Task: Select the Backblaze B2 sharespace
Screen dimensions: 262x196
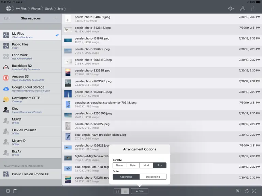Action: pyautogui.click(x=31, y=67)
